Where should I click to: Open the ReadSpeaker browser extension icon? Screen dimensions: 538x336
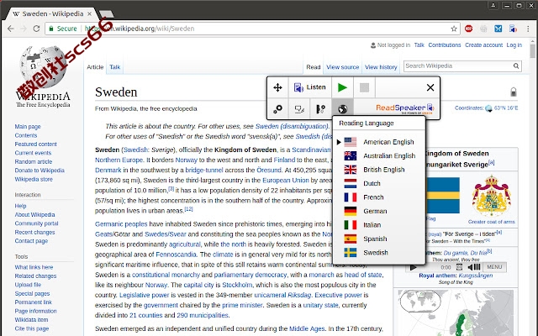[513, 29]
